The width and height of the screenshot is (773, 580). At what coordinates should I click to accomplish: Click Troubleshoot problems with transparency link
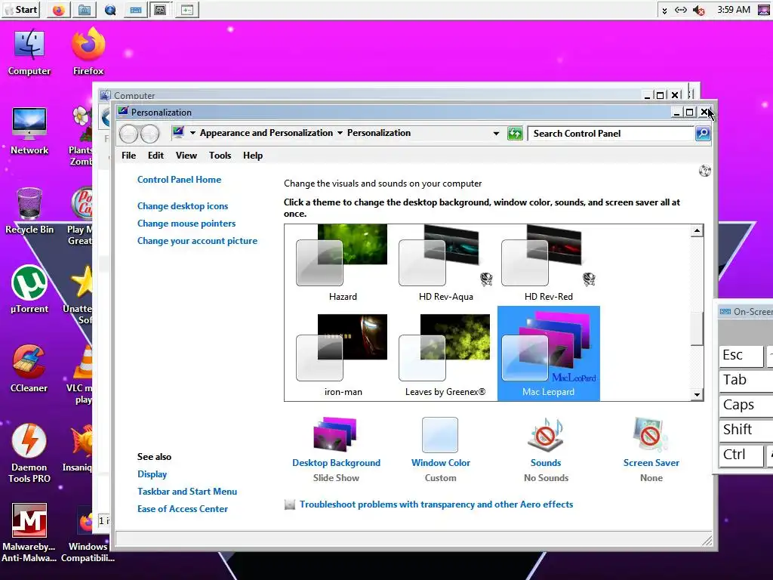pos(436,504)
